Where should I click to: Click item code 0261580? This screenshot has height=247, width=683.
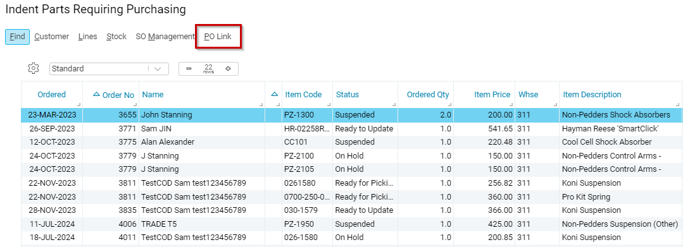[299, 183]
